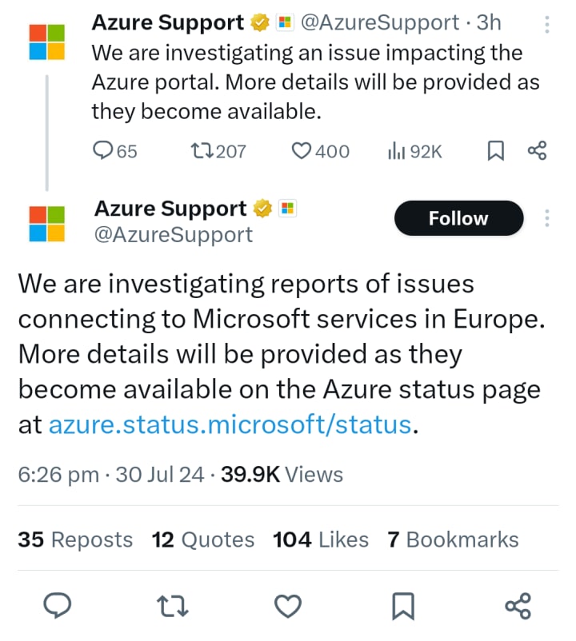Bookmark the parent Azure portal tweet
This screenshot has width=576, height=641.
click(x=495, y=150)
